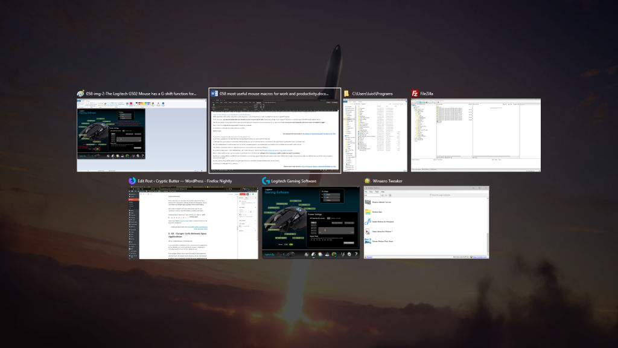Click the Word icon beside the docx title

point(214,94)
